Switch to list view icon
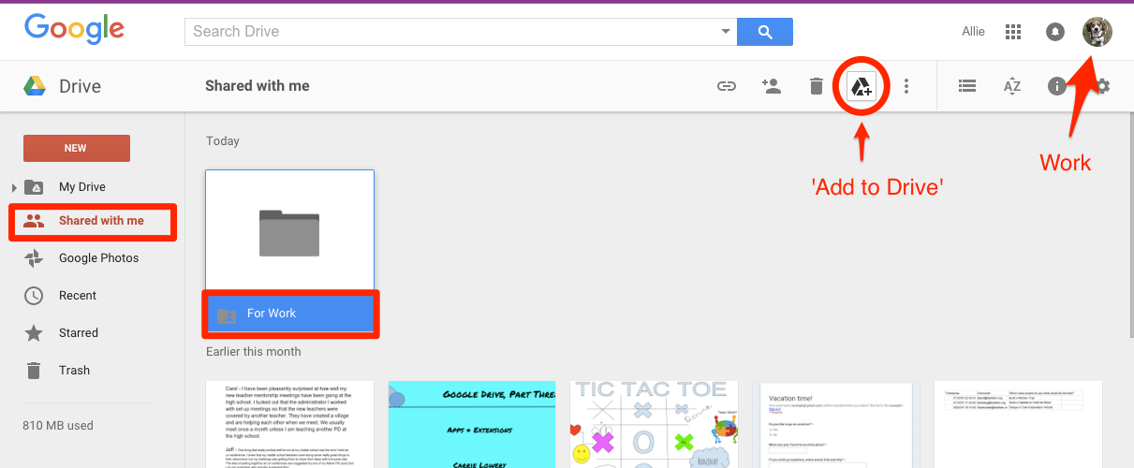The height and width of the screenshot is (468, 1134). click(x=967, y=86)
